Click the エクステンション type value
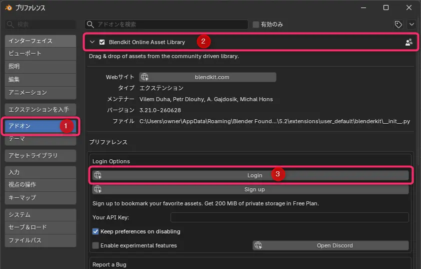Image resolution: width=421 pixels, height=269 pixels. click(x=161, y=88)
